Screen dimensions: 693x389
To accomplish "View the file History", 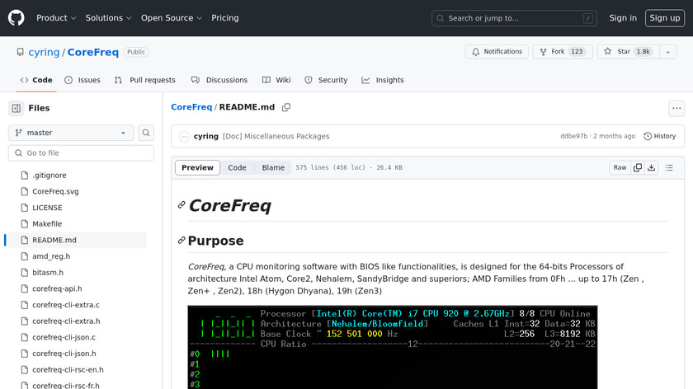I will click(659, 137).
